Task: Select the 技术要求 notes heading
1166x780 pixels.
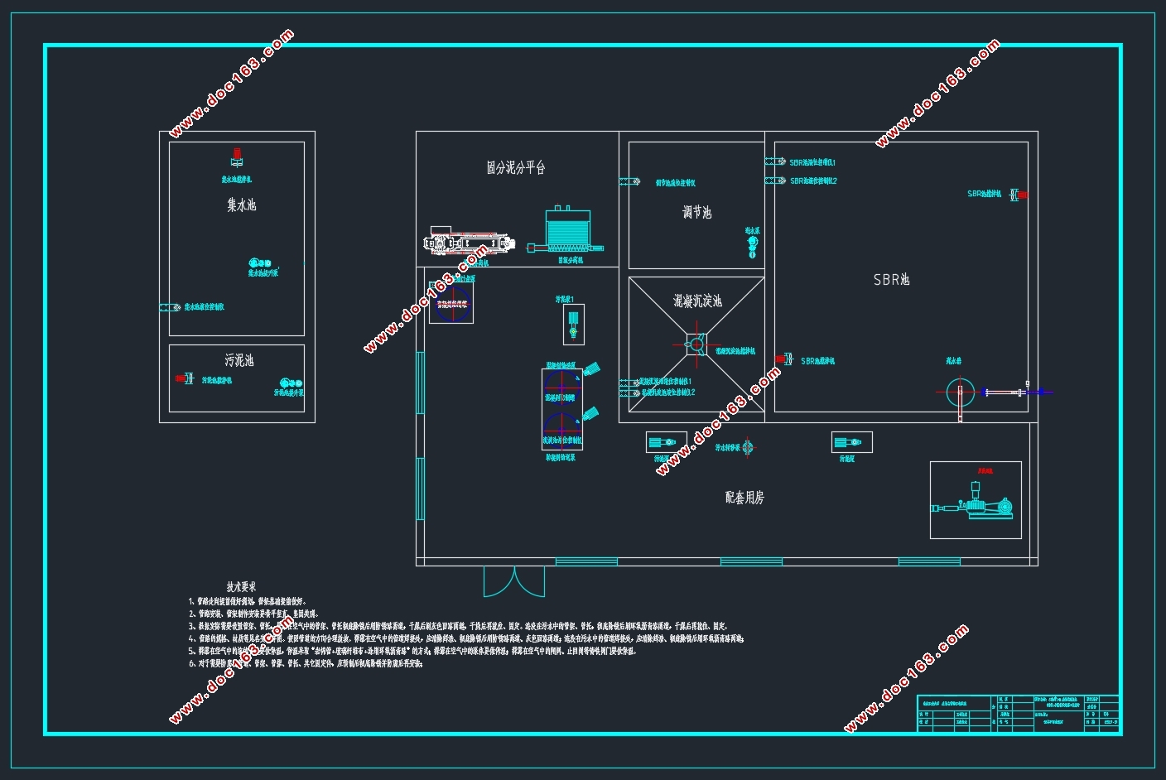Action: tap(241, 586)
